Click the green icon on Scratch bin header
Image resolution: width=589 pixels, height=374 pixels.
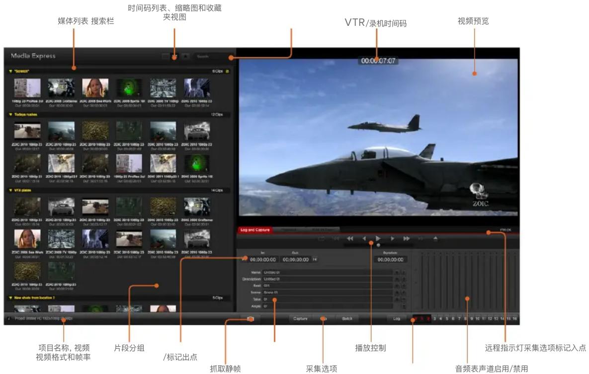point(227,71)
